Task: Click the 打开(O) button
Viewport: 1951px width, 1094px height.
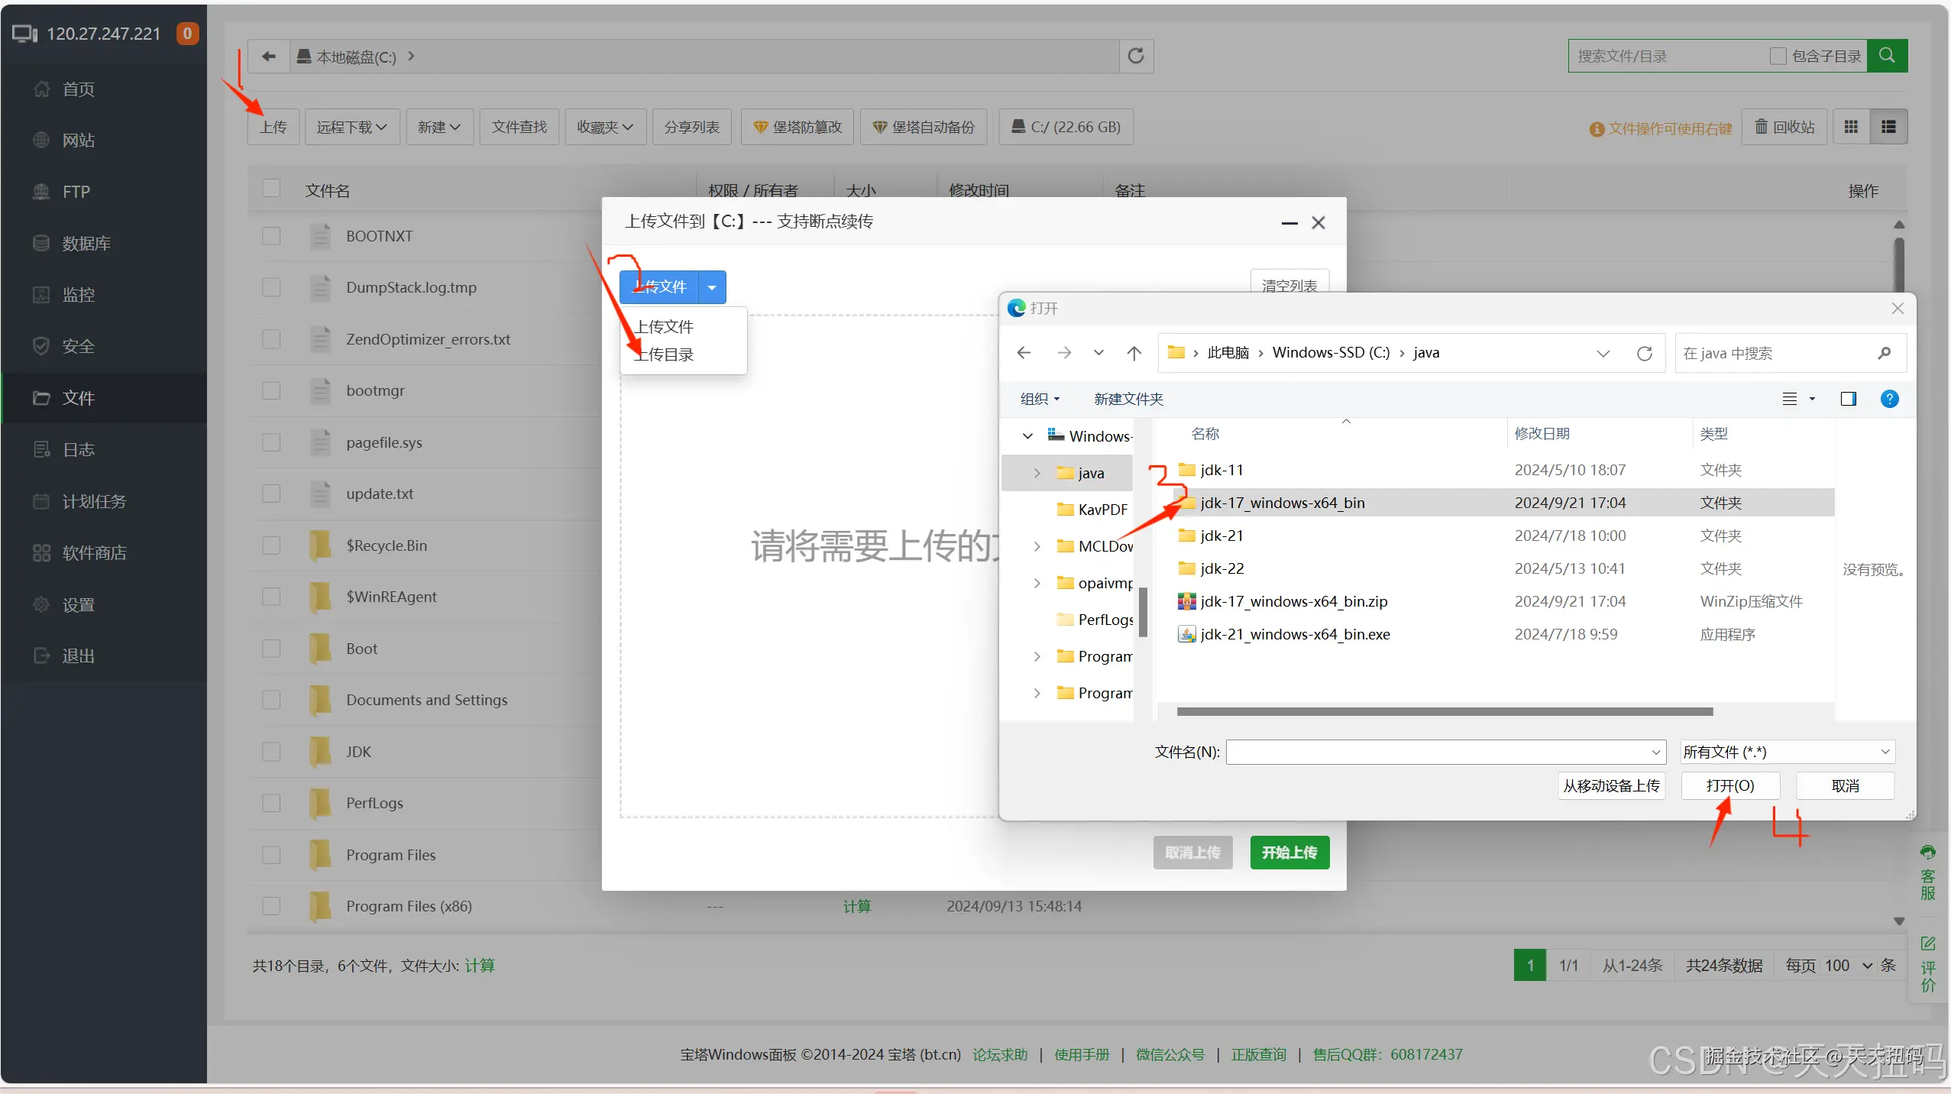Action: [x=1730, y=785]
